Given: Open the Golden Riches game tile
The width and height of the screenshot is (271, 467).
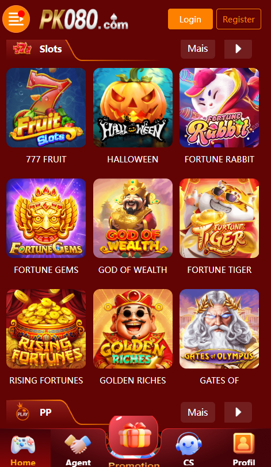Looking at the screenshot, I should click(x=133, y=329).
